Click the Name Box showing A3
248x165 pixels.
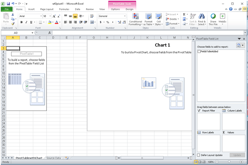tap(16, 33)
